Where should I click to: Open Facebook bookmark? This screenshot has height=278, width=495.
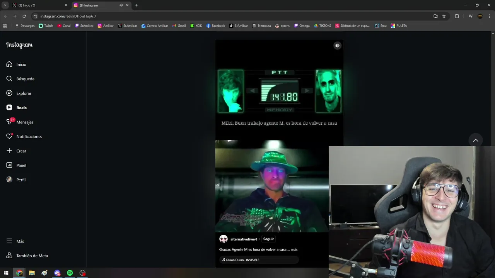coord(216,26)
